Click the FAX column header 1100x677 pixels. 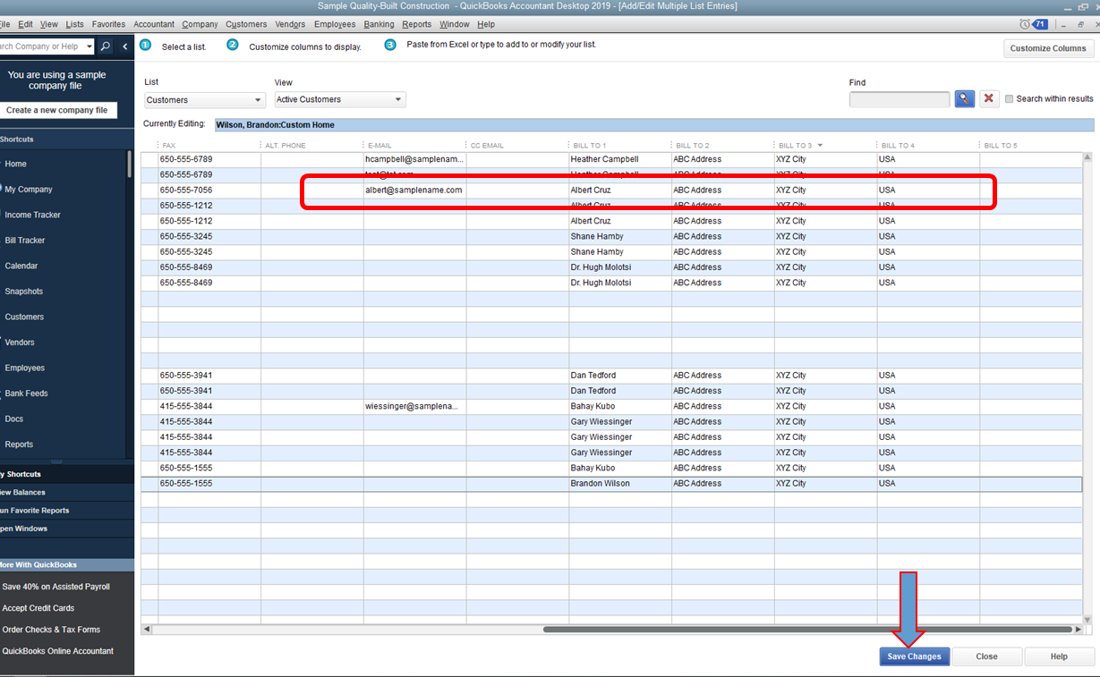pyautogui.click(x=209, y=145)
